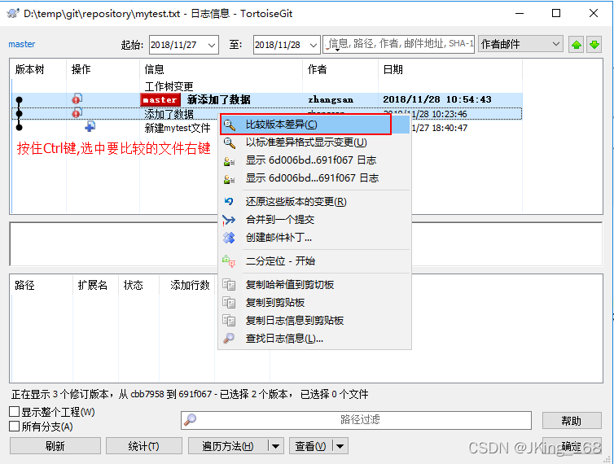Choose 显示 6d006bd..691f067 日志 two-dot entry
The image size is (614, 464).
click(314, 160)
